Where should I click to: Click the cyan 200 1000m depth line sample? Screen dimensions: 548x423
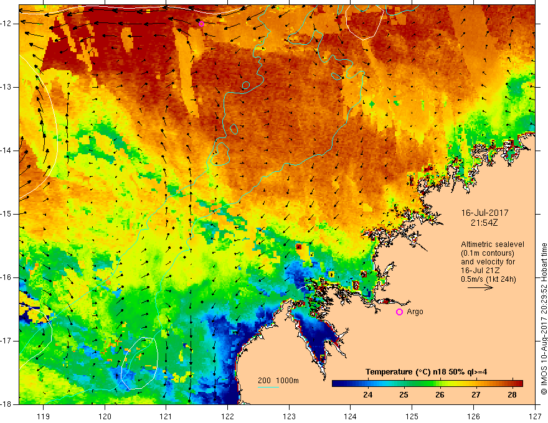point(268,387)
